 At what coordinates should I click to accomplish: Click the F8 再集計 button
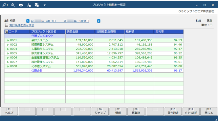pos(136,111)
